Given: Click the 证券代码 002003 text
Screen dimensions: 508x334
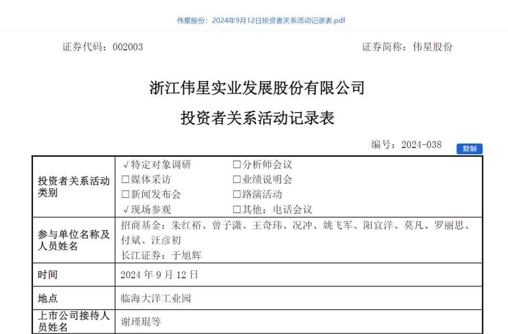Looking at the screenshot, I should pyautogui.click(x=102, y=47).
